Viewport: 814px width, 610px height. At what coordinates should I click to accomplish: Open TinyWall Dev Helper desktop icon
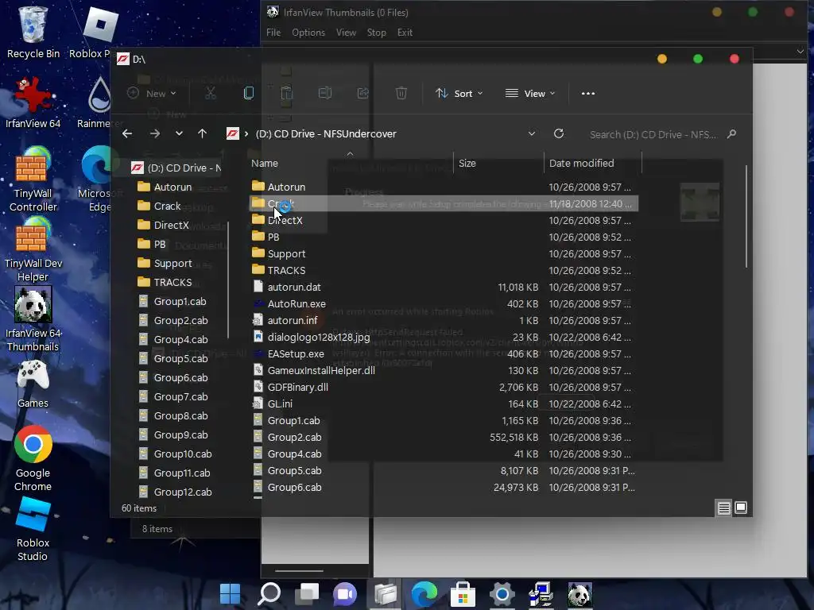(33, 249)
